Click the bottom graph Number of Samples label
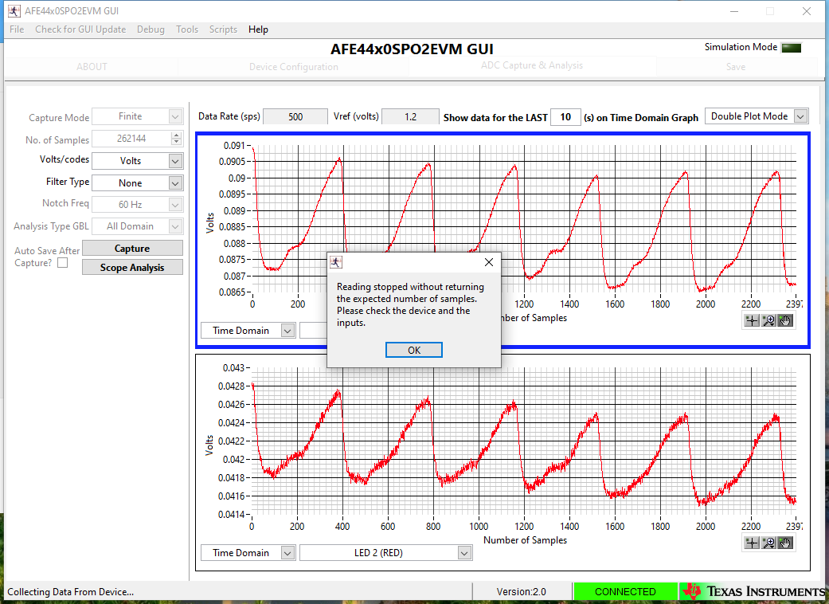This screenshot has width=829, height=604. (525, 540)
